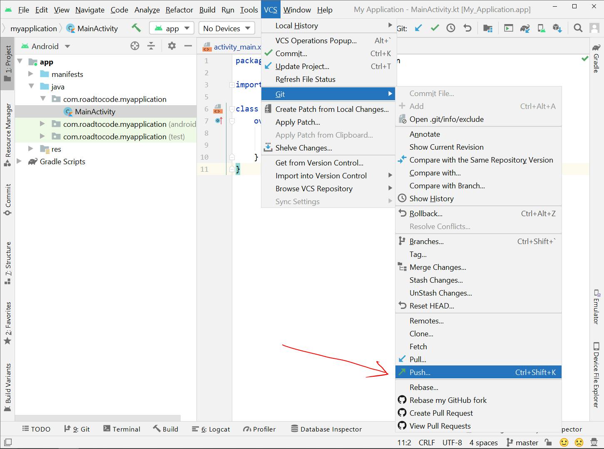
Task: Expand com.roadtocode.myapplication (test) package
Action: 42,136
